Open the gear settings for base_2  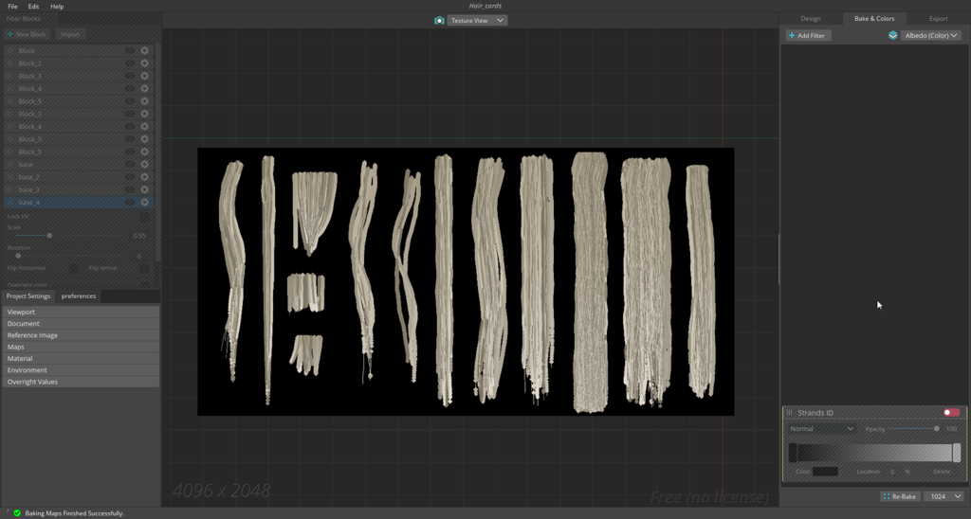click(145, 177)
